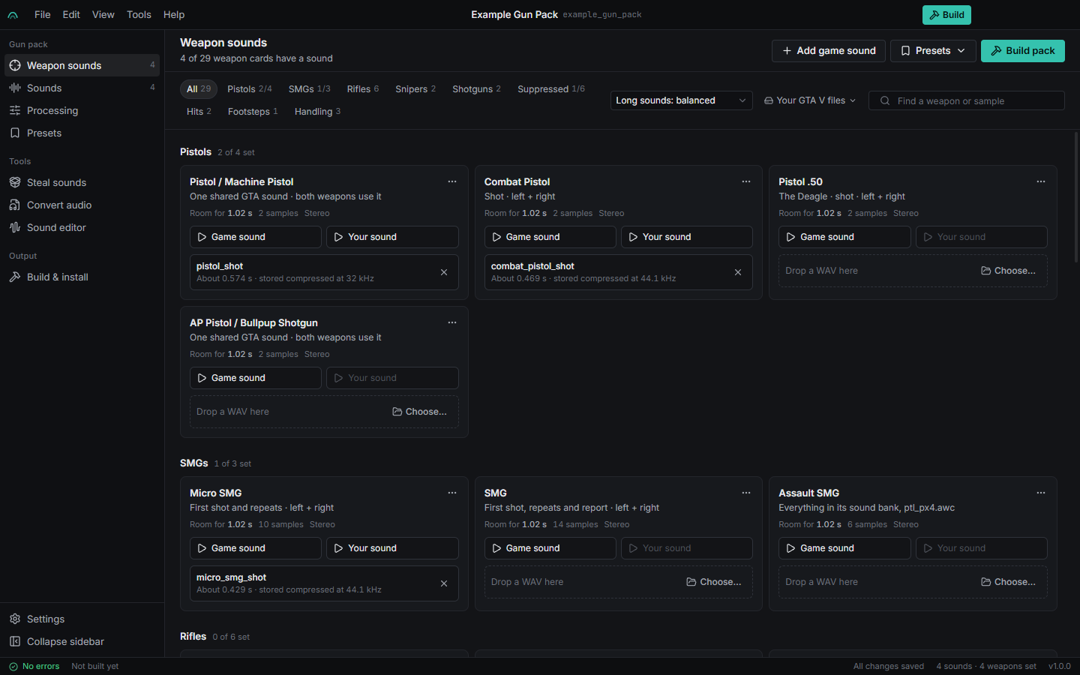Open the app logo icon beside File
This screenshot has height=675, width=1080.
pyautogui.click(x=13, y=15)
